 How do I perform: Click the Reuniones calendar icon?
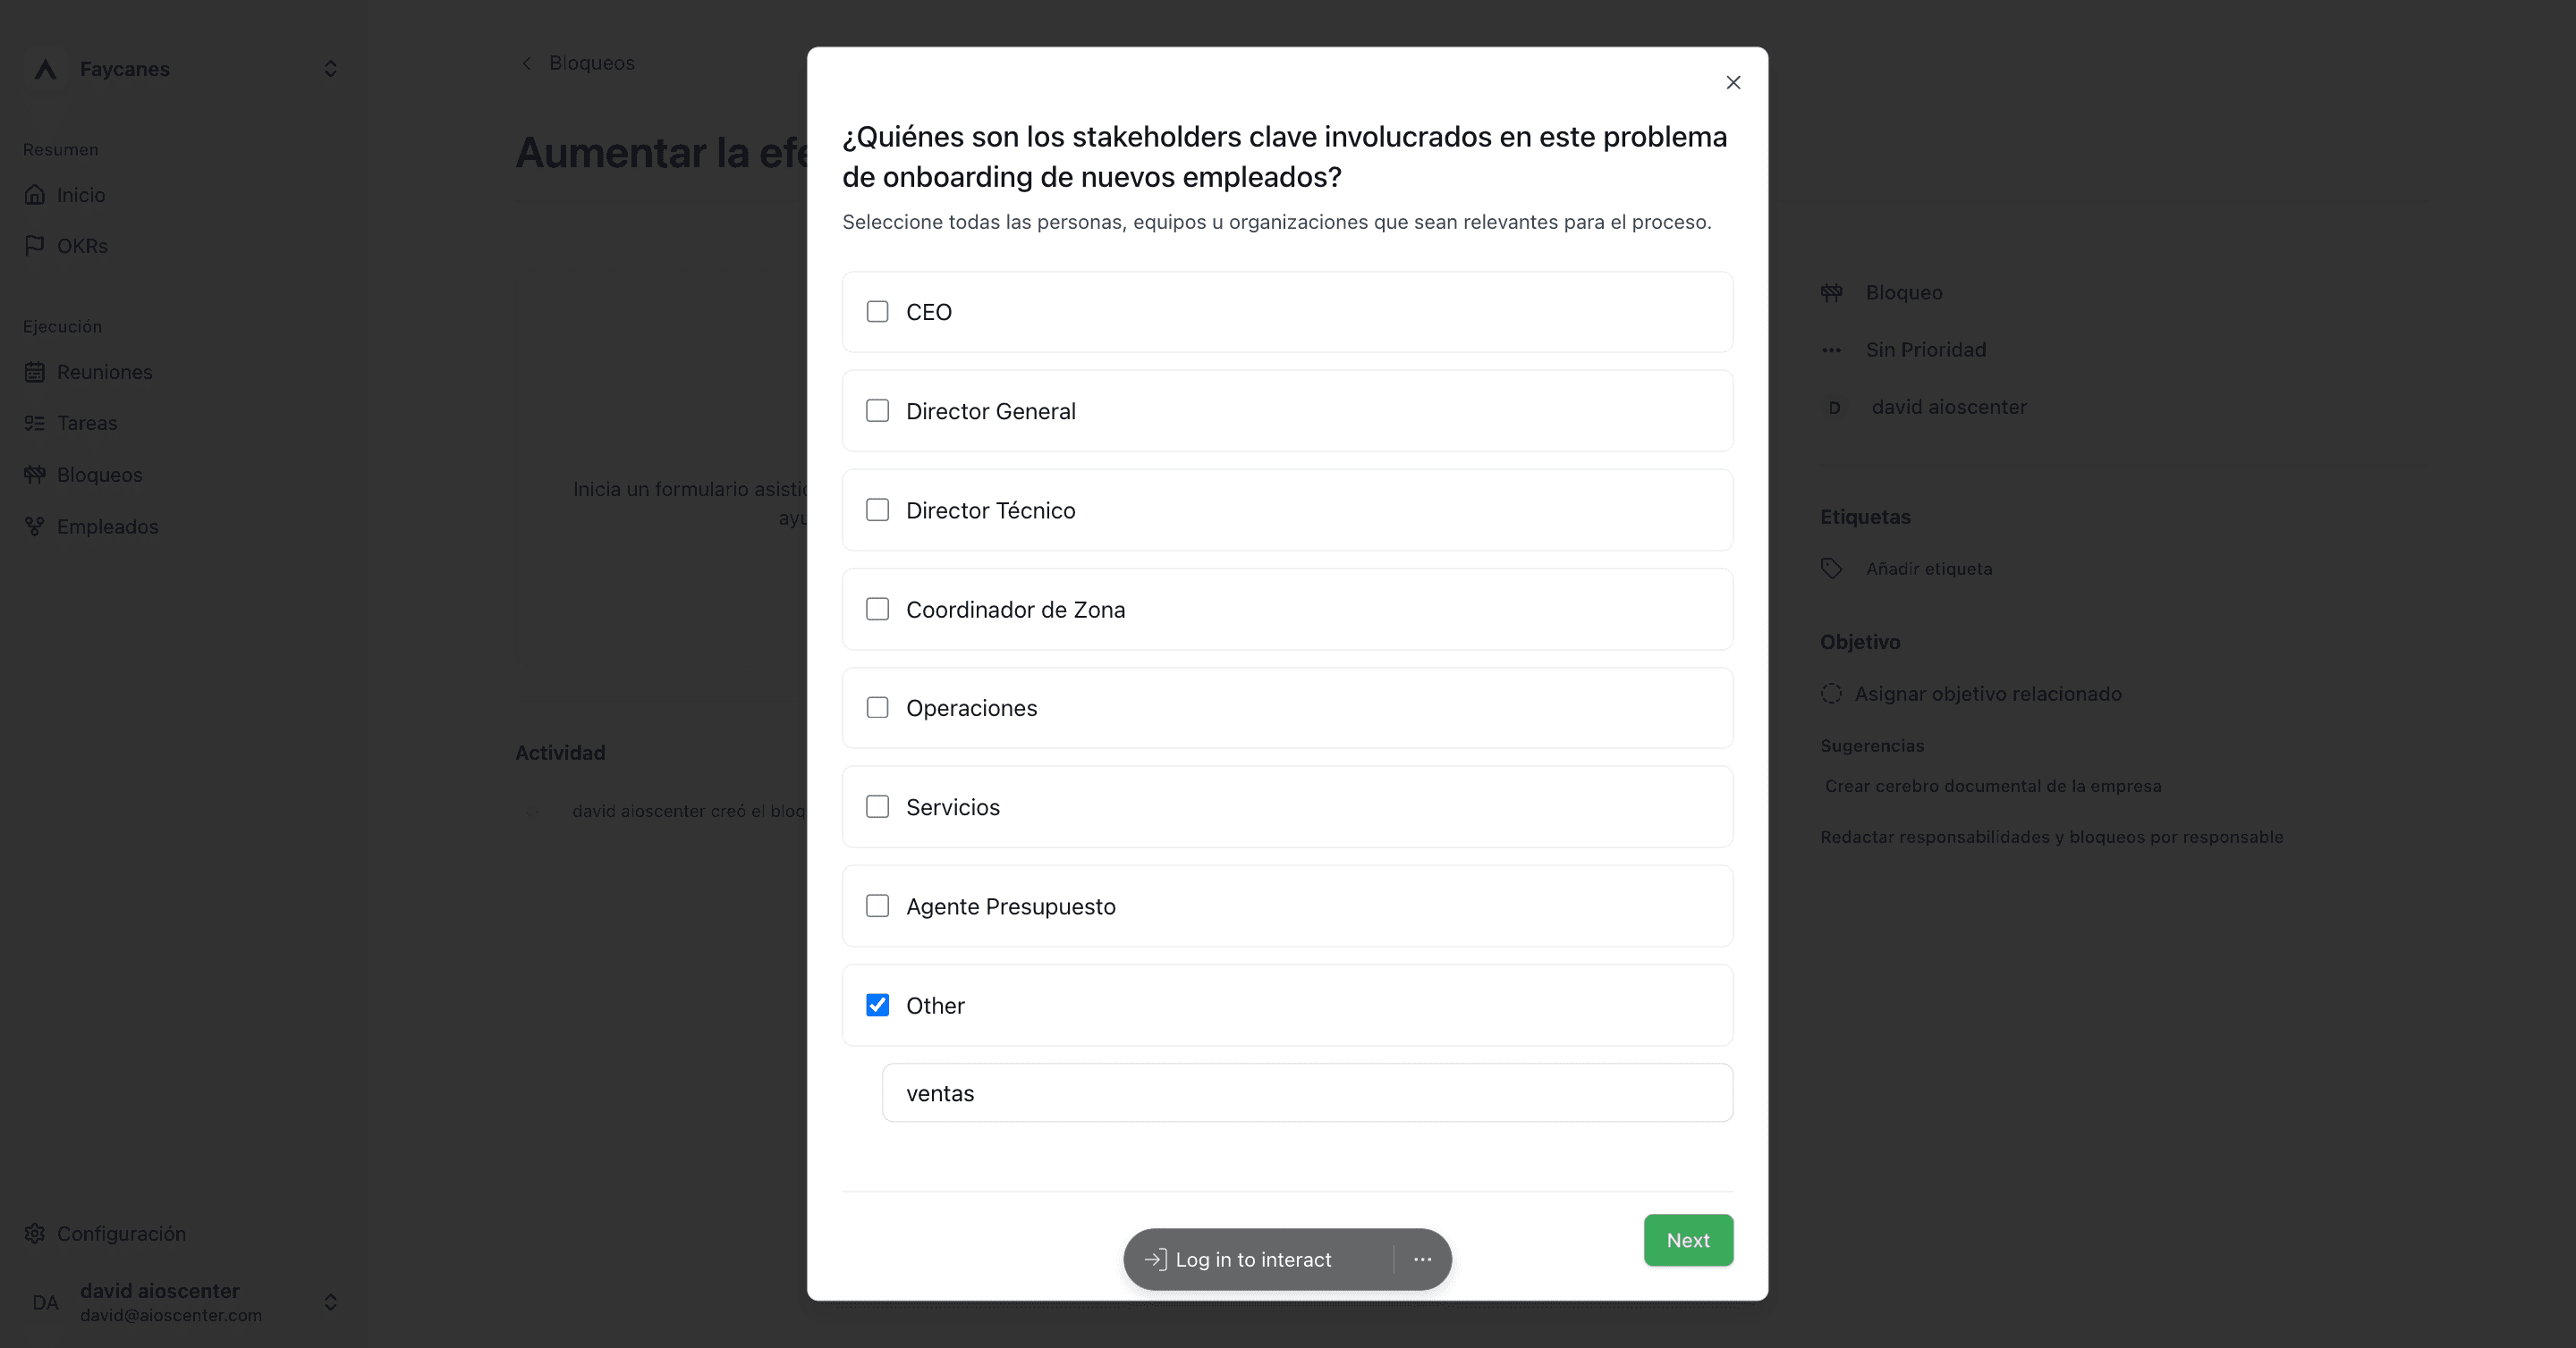pos(35,372)
